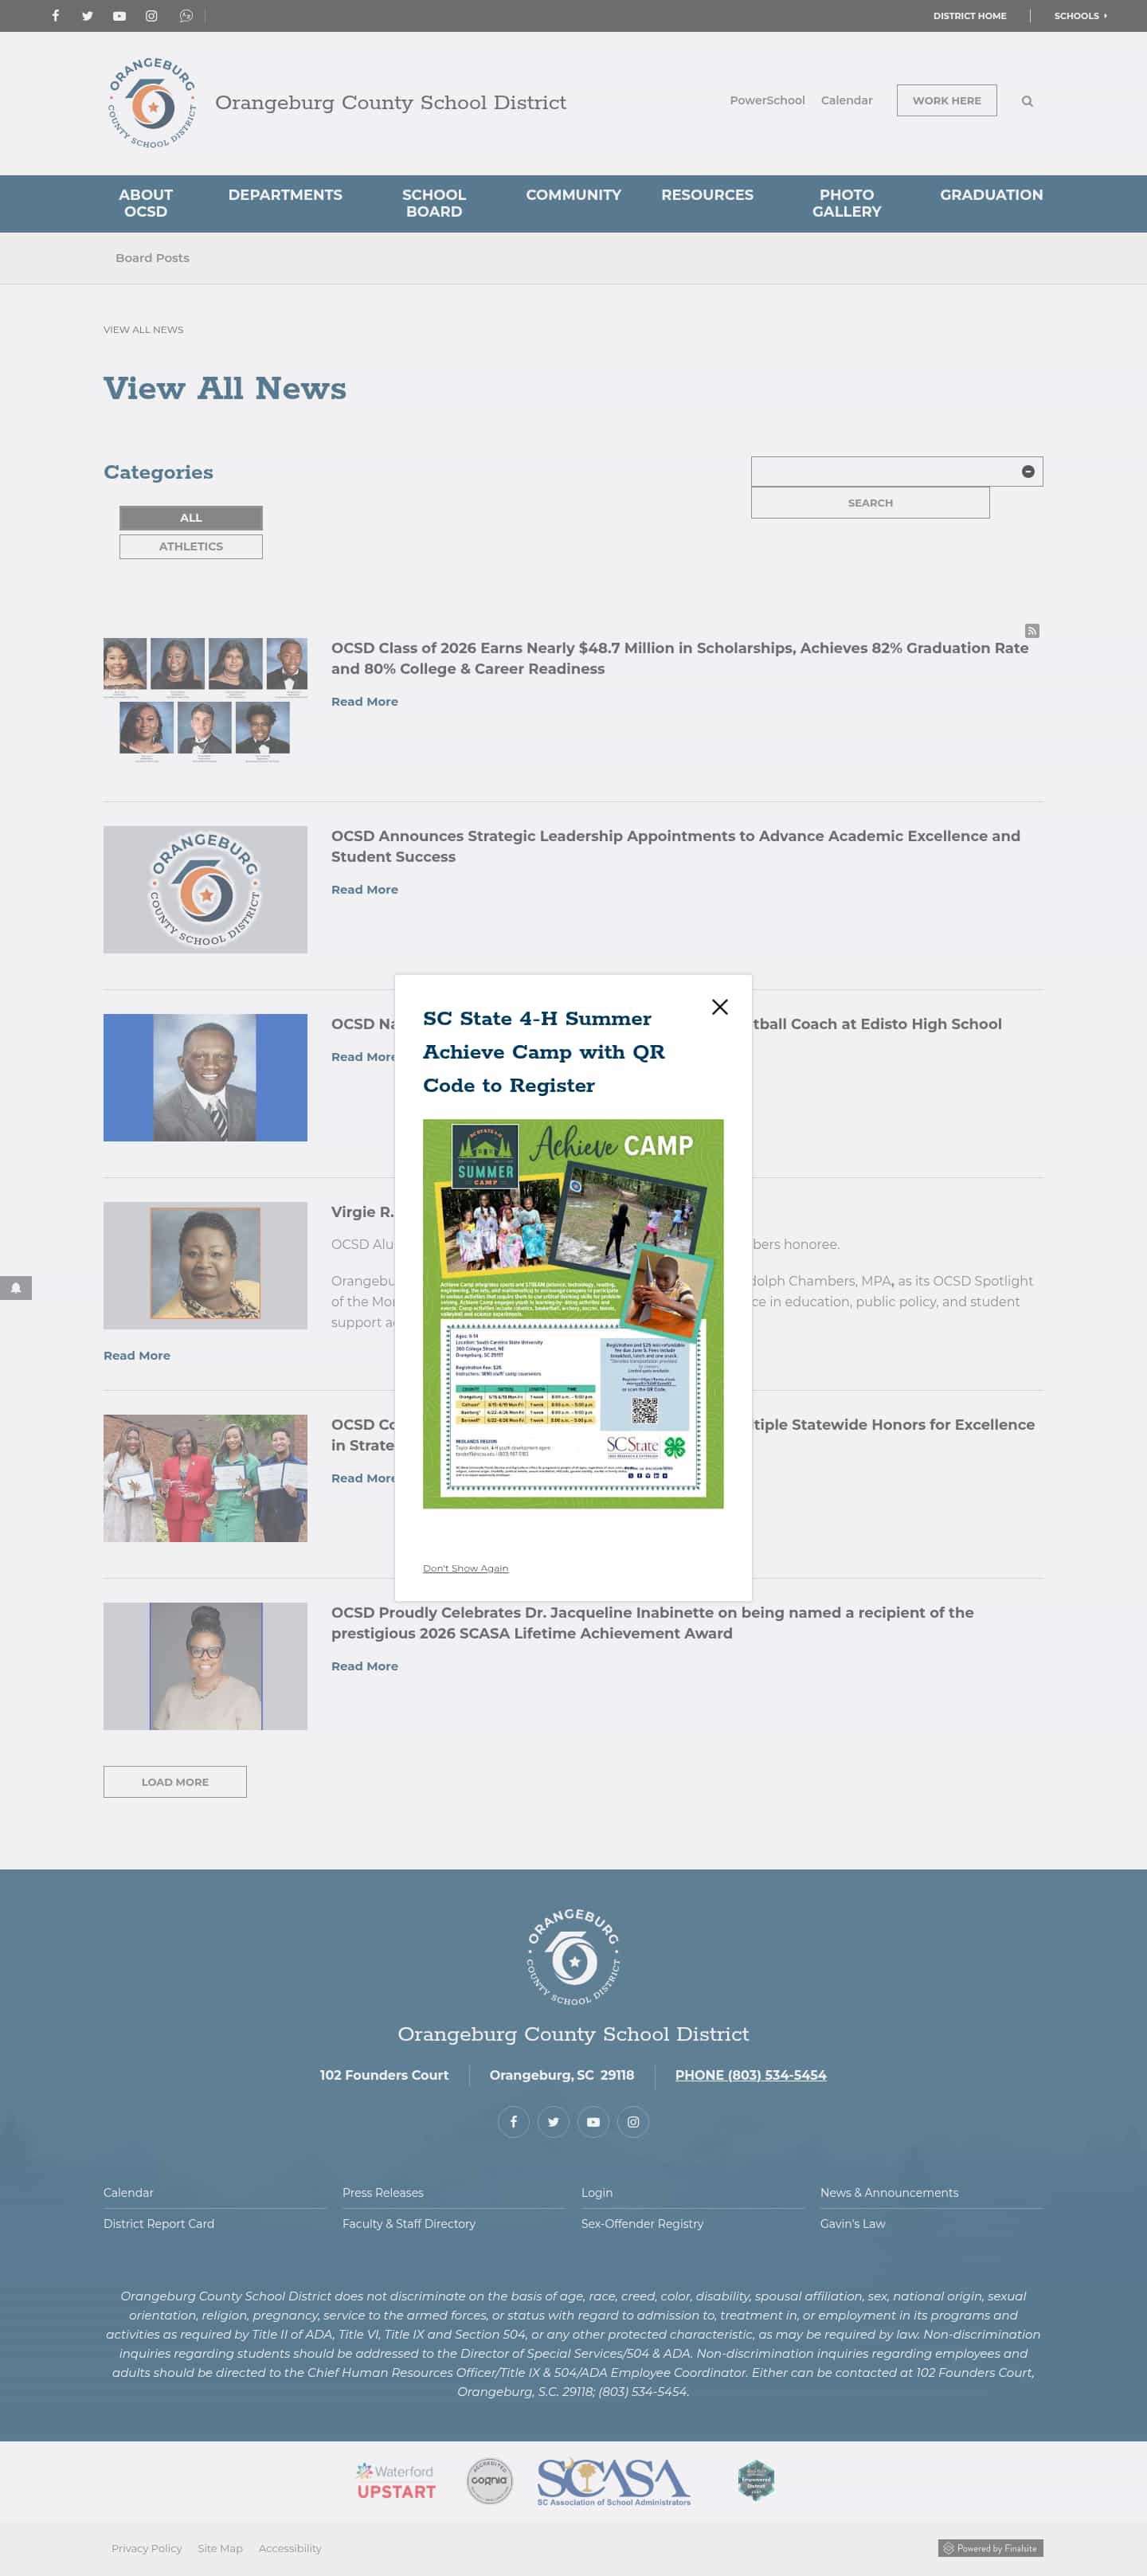Open the Site Map link

tap(220, 2549)
